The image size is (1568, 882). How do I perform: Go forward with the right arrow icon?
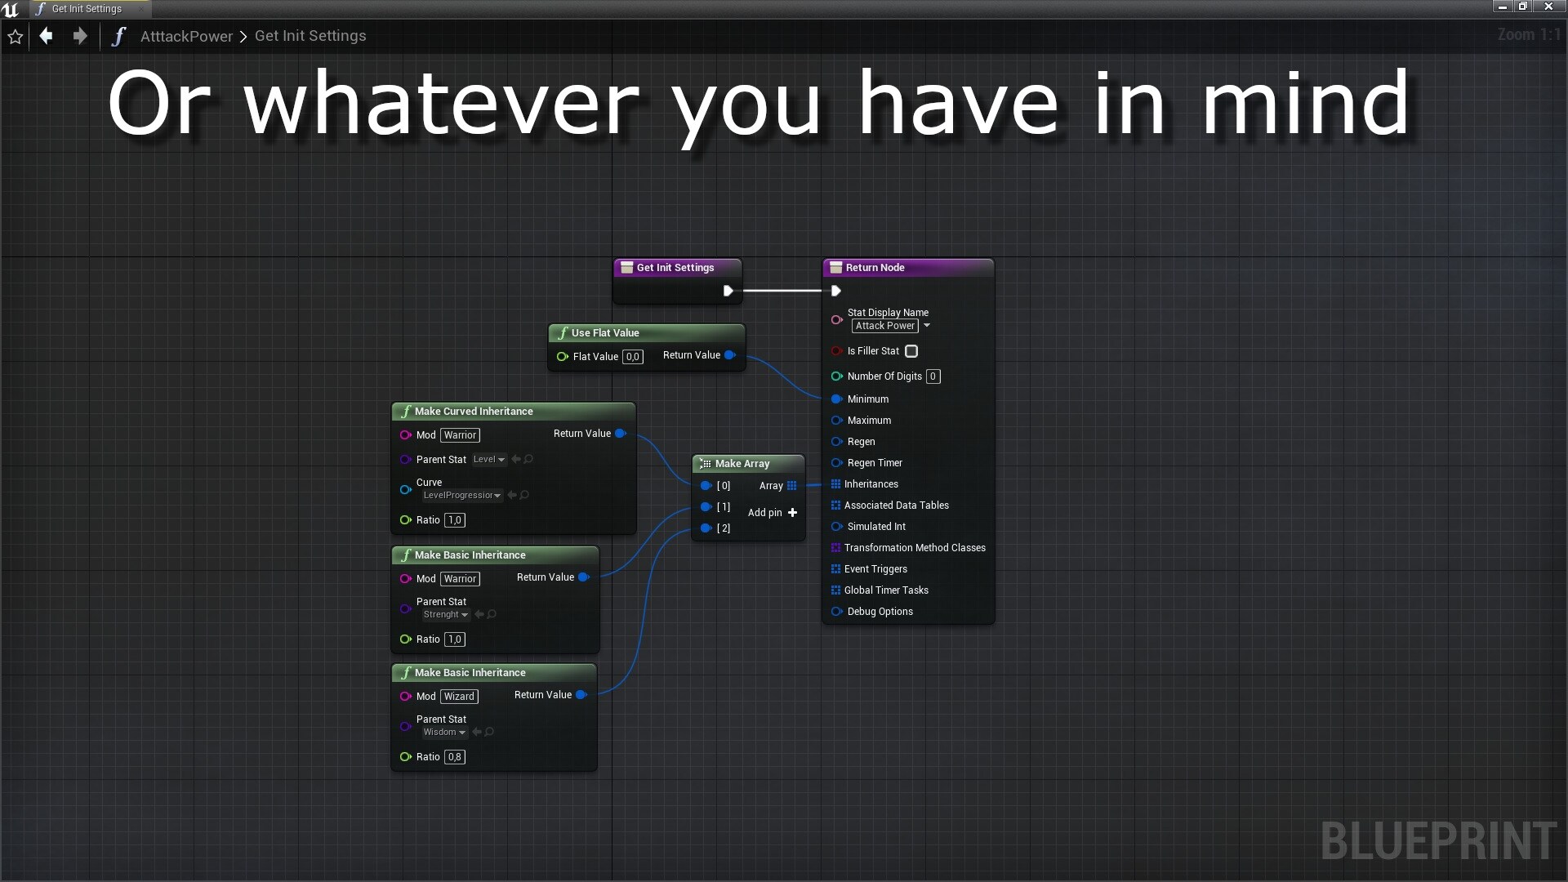pos(79,36)
